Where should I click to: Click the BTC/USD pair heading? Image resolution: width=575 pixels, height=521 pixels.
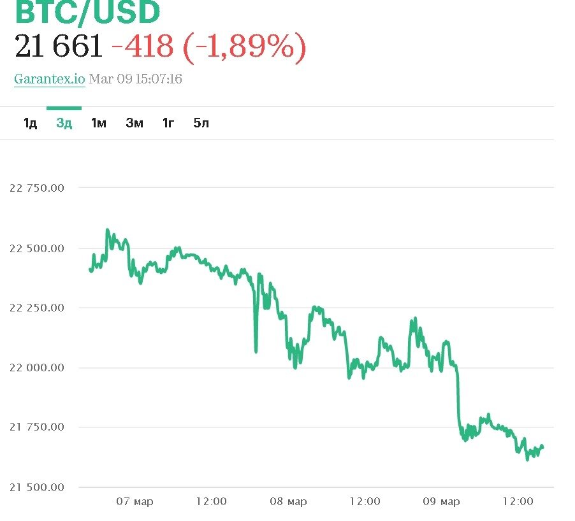(87, 11)
